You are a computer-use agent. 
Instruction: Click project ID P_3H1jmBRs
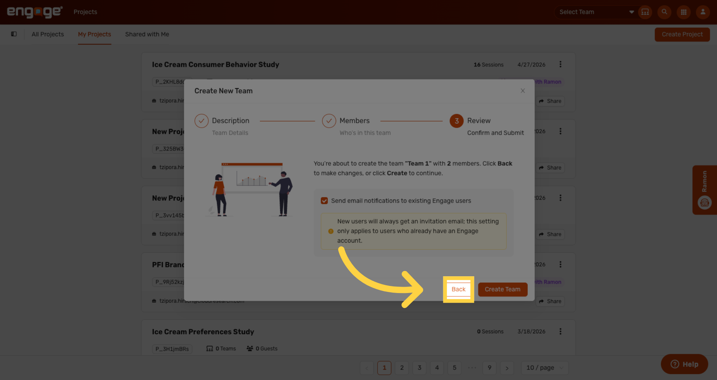pos(172,349)
